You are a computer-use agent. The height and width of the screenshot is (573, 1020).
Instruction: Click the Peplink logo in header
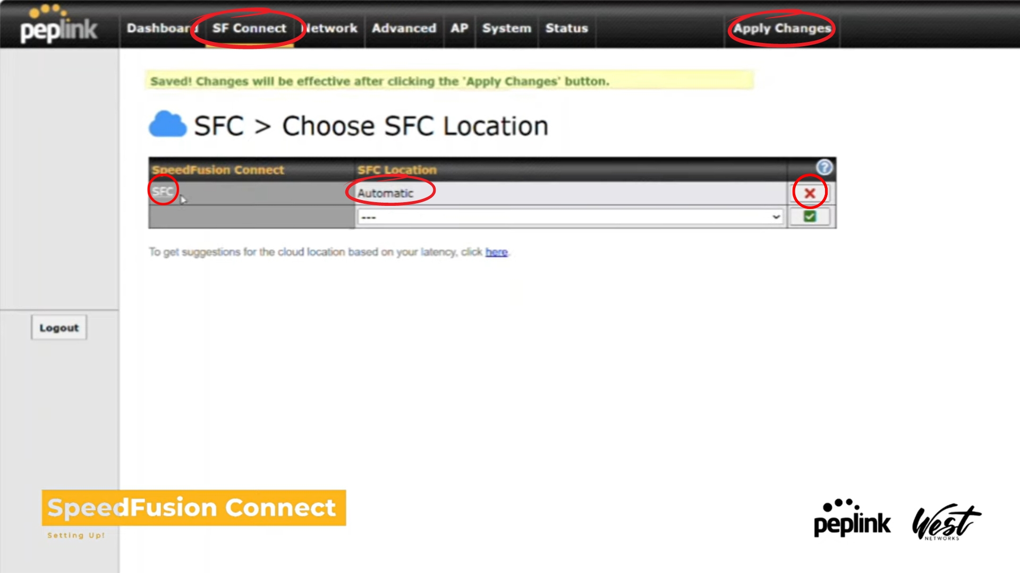tap(58, 25)
